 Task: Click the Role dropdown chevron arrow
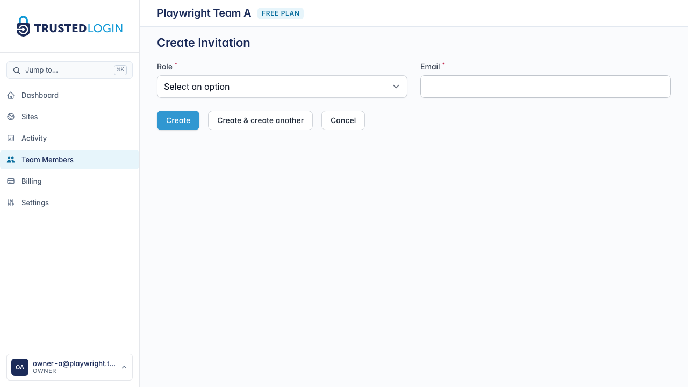396,87
